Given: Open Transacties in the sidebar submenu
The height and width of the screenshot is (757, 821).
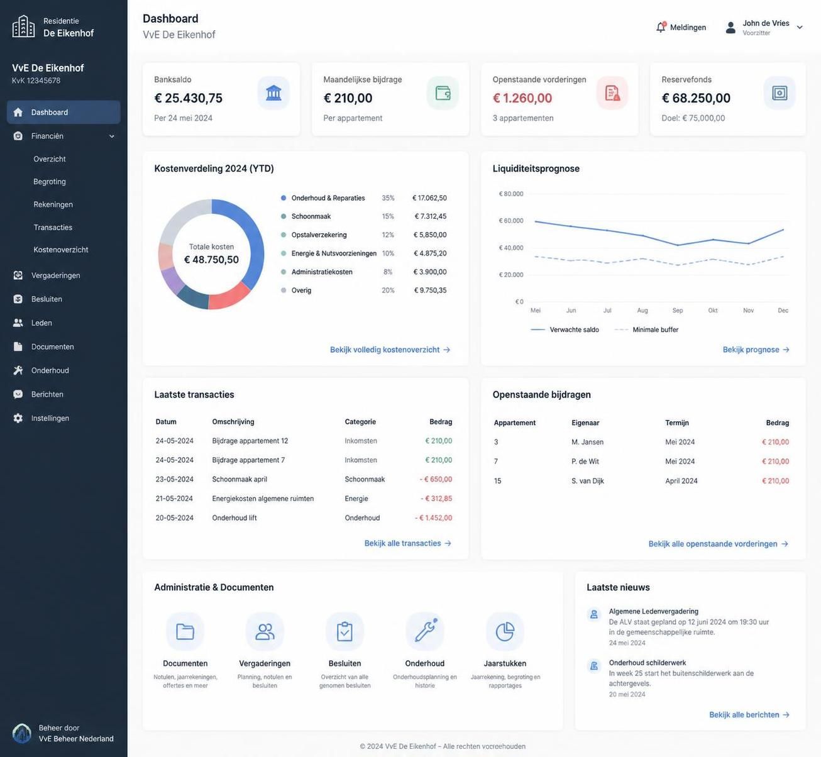Looking at the screenshot, I should (x=53, y=227).
